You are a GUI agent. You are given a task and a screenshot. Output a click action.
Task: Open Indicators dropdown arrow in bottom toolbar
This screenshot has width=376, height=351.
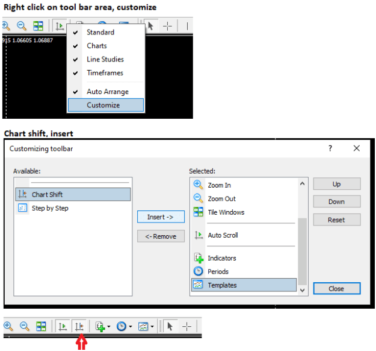coord(109,326)
